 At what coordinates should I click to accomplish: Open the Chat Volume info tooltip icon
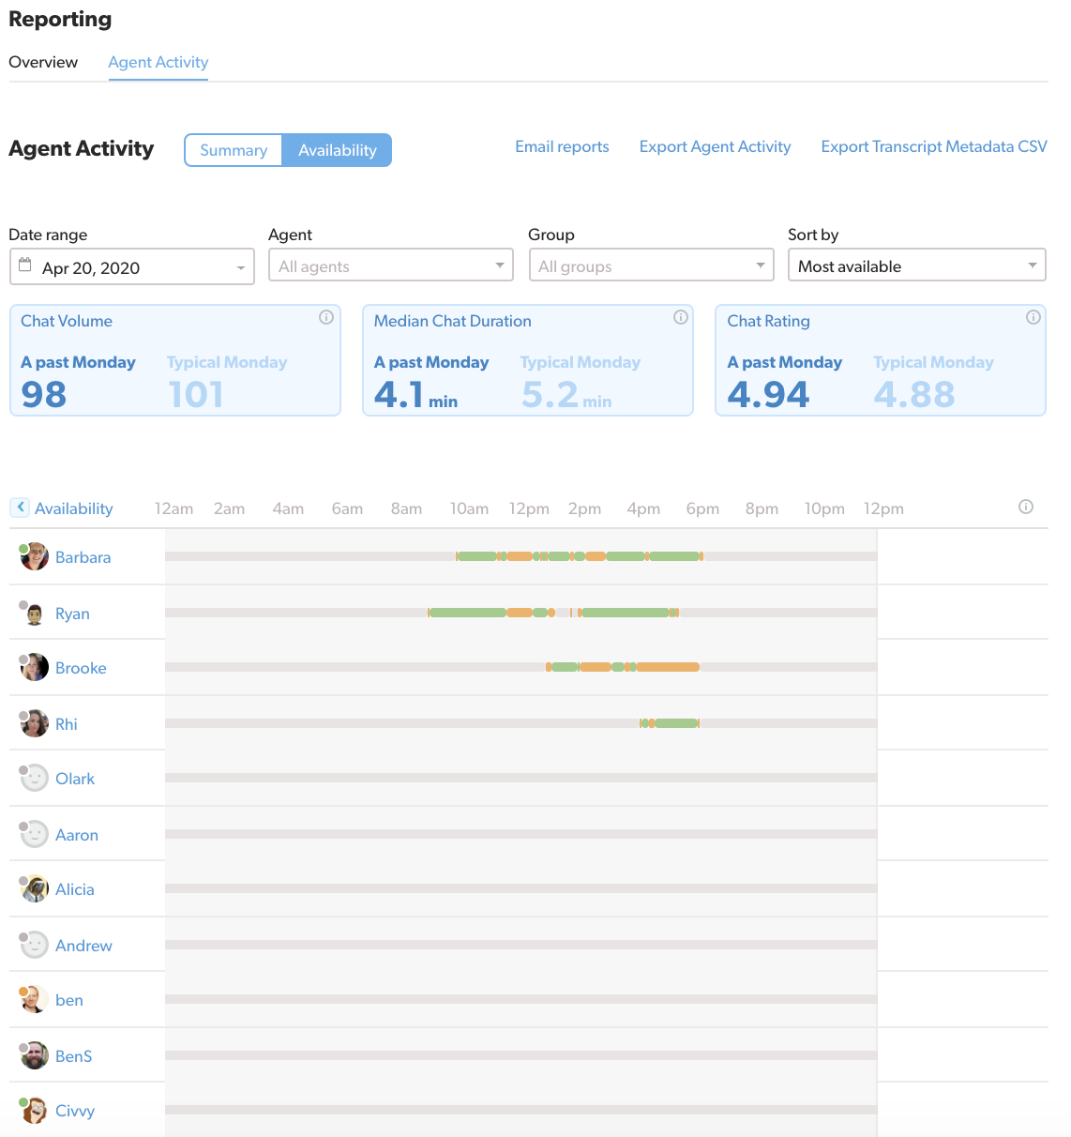(x=326, y=318)
